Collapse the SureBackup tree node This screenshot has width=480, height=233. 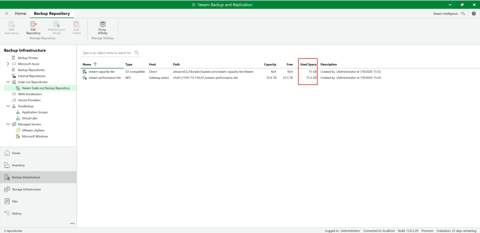[x=8, y=106]
